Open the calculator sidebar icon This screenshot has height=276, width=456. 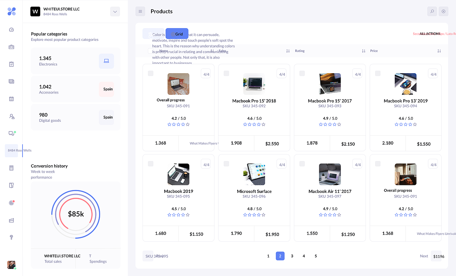tap(11, 168)
